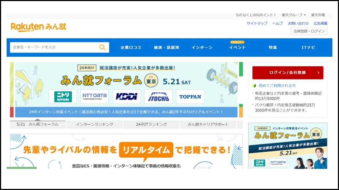The width and height of the screenshot is (339, 190).
Task: Click the 24卒向け badge in main banner
Action: pos(87,68)
